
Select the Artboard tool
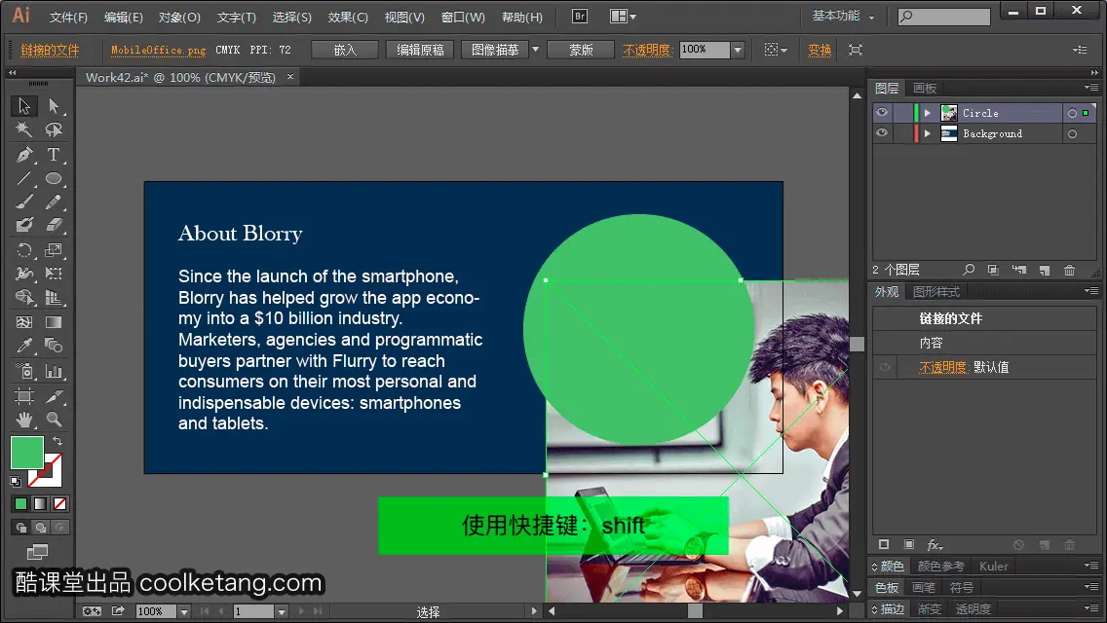tap(24, 396)
